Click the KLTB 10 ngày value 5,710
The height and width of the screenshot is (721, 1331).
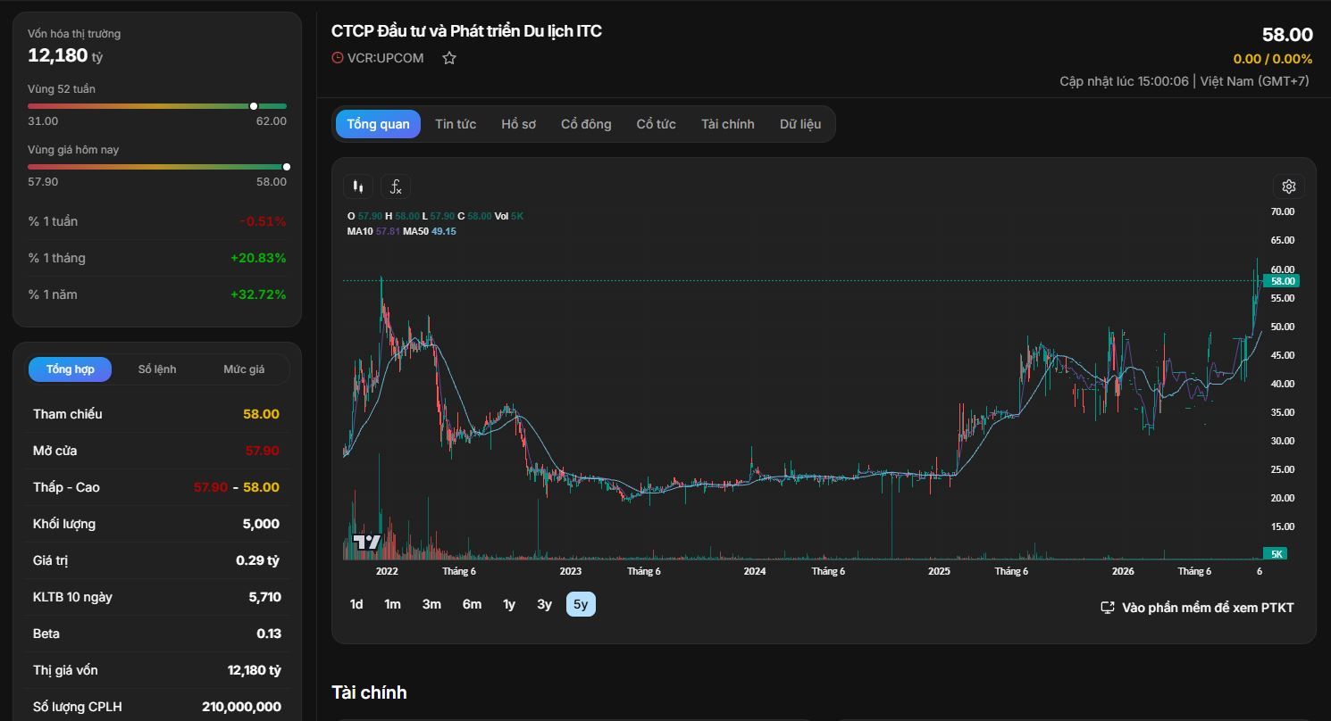click(264, 597)
